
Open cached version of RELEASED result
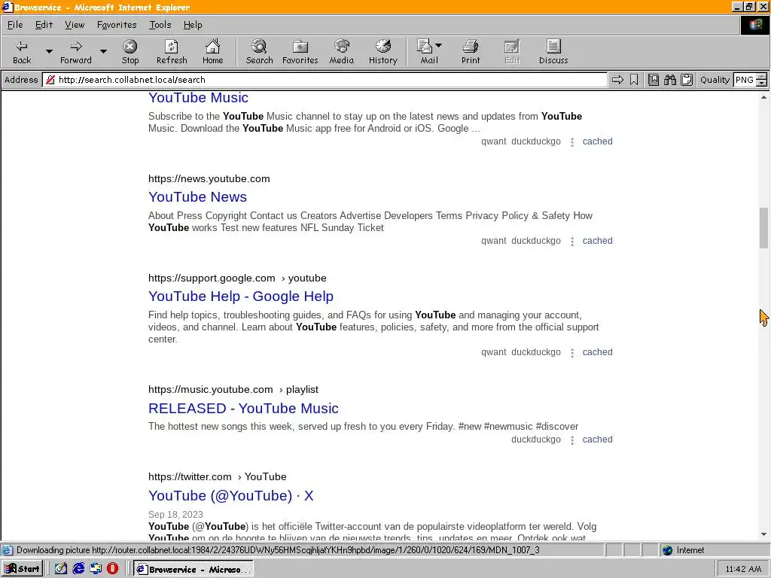point(597,440)
